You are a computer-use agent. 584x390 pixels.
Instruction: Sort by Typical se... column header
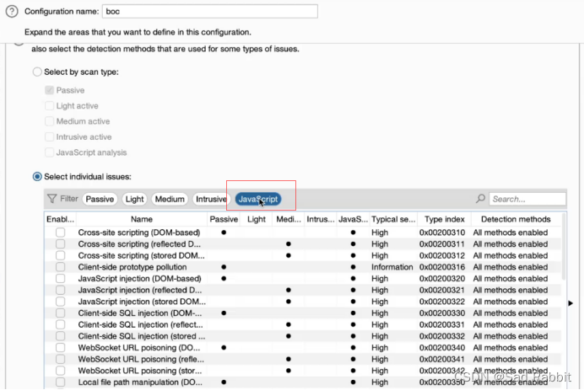393,219
